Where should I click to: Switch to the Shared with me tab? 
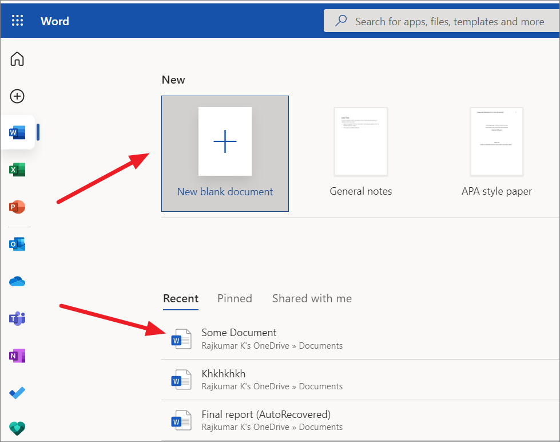(x=312, y=298)
